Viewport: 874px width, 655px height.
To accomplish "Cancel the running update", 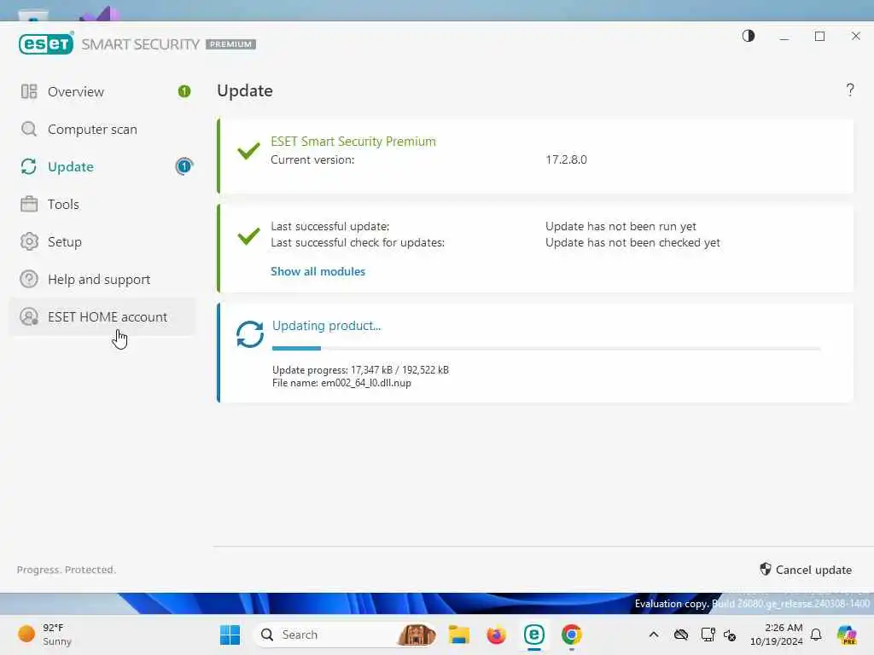I will (x=806, y=569).
